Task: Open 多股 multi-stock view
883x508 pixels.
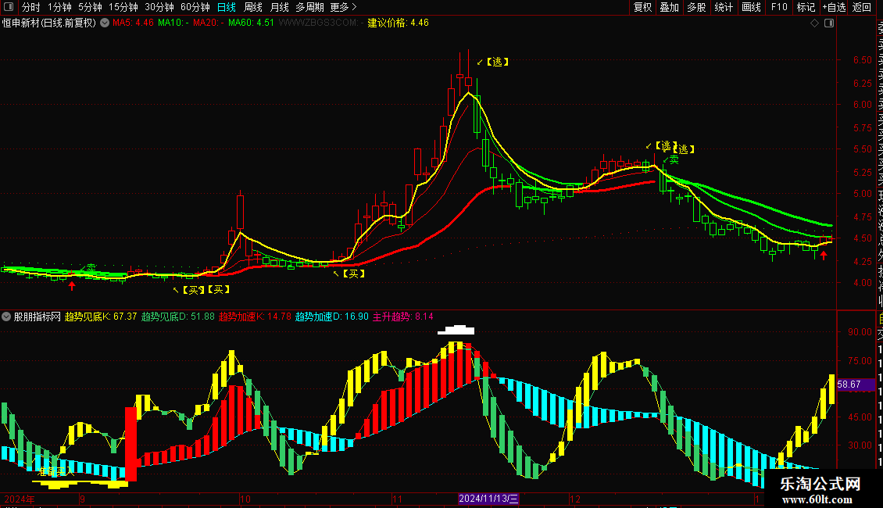Action: pos(696,7)
